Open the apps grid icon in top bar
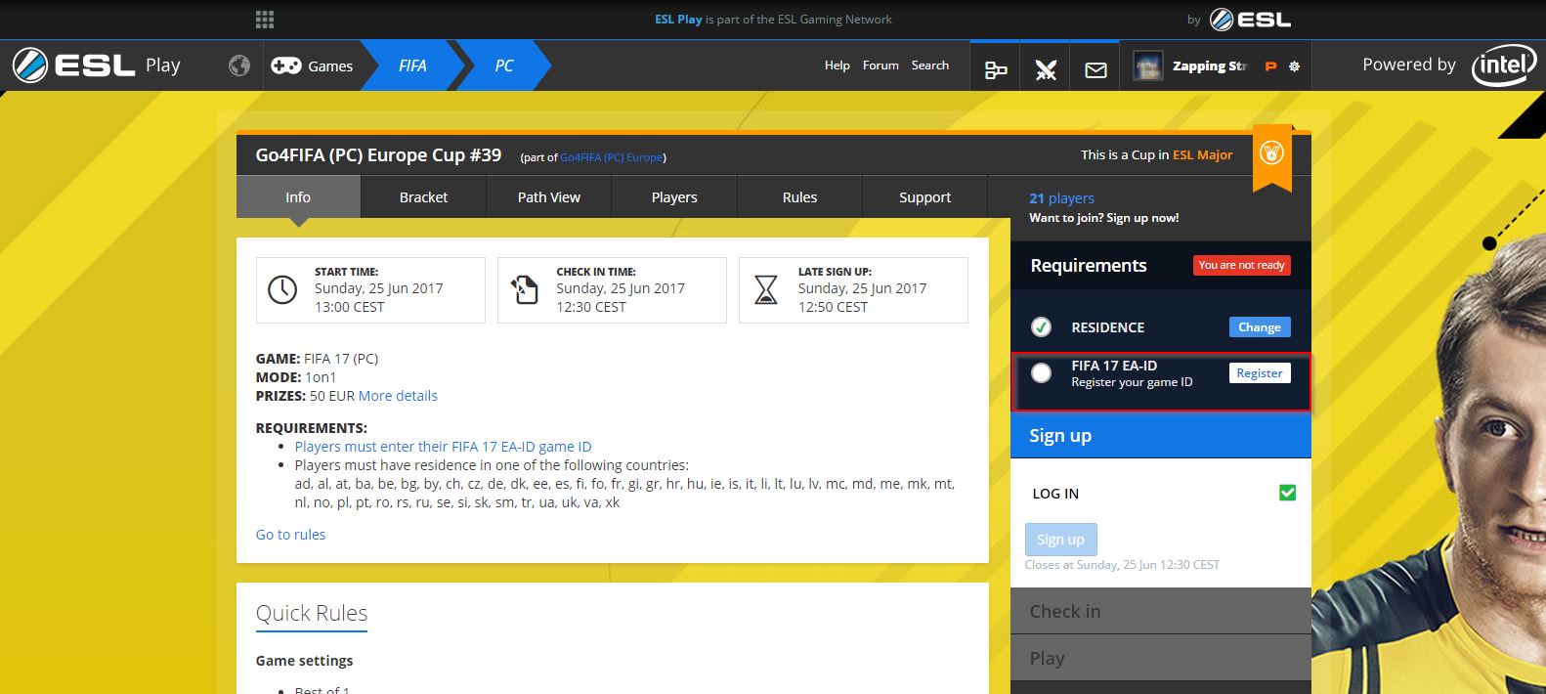 point(265,20)
